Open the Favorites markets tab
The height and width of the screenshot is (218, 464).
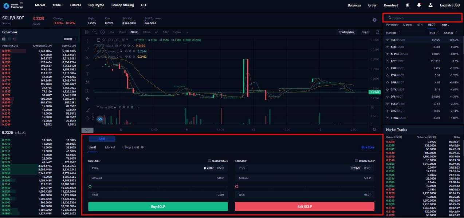pos(392,25)
